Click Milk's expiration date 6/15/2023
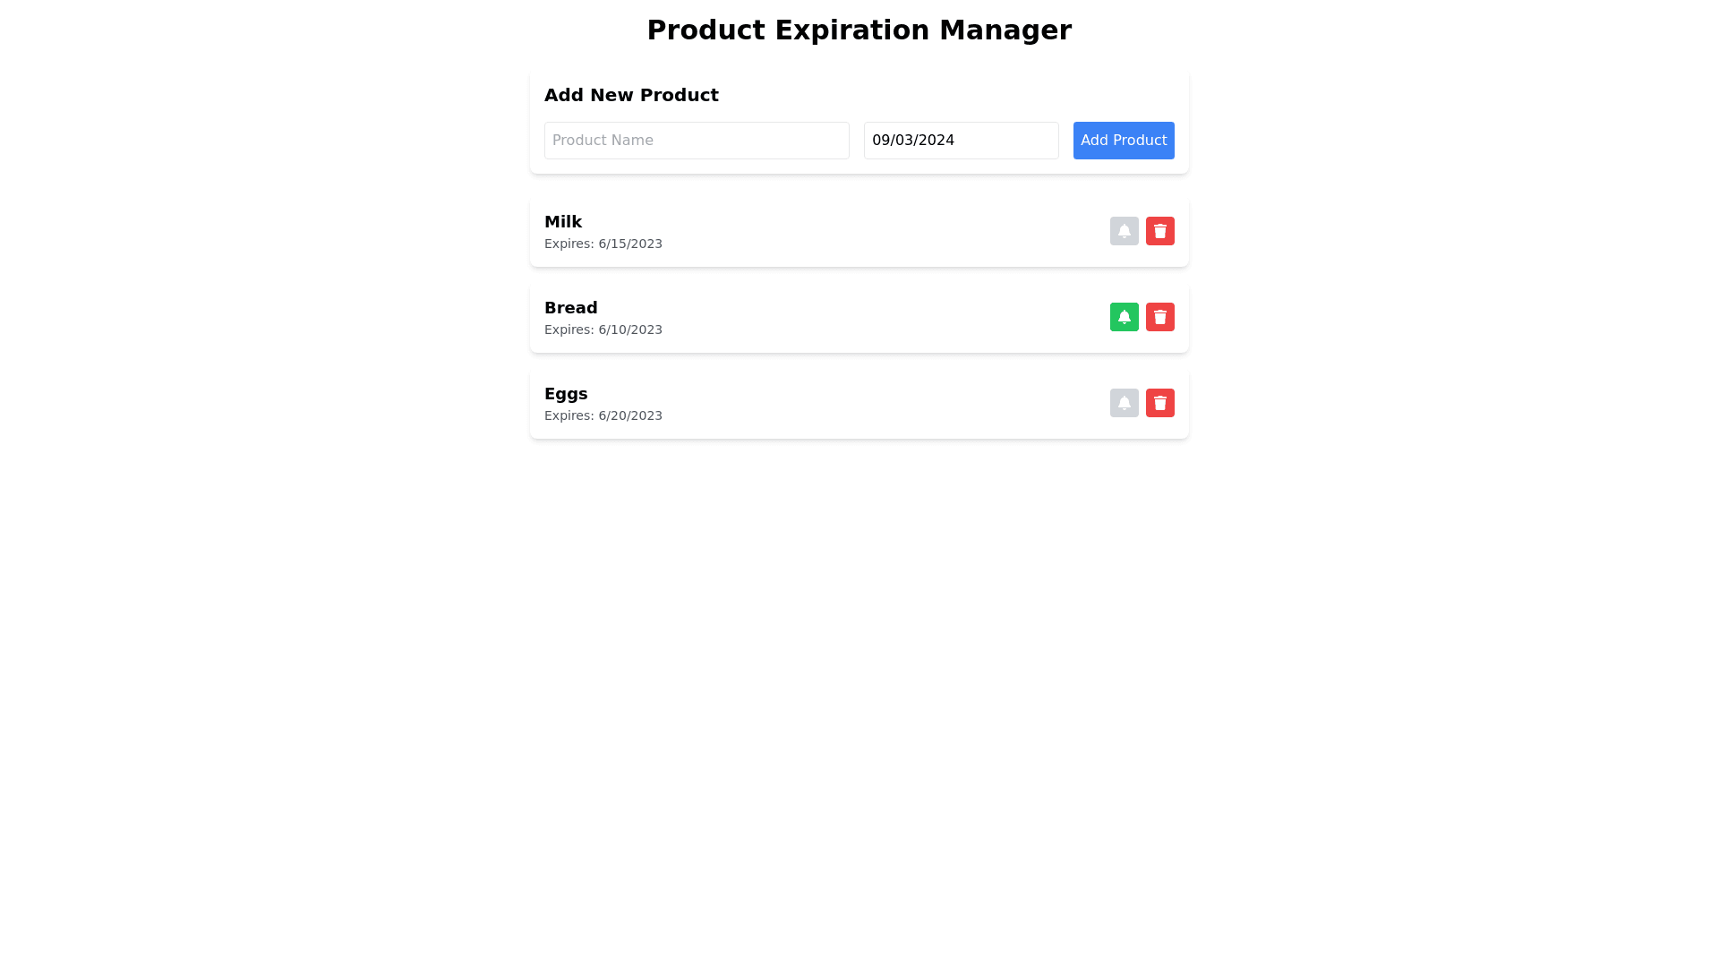Screen dimensions: 1719x967 (629, 244)
